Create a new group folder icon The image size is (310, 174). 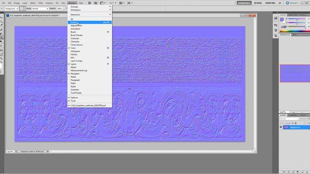click(x=303, y=172)
